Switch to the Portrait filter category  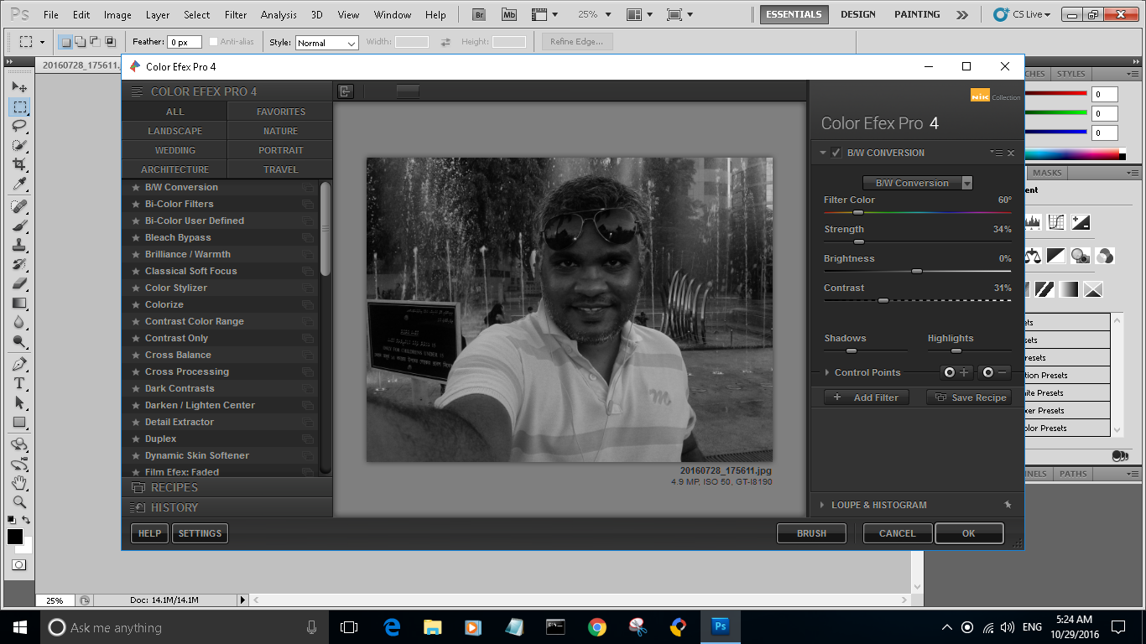click(x=280, y=150)
